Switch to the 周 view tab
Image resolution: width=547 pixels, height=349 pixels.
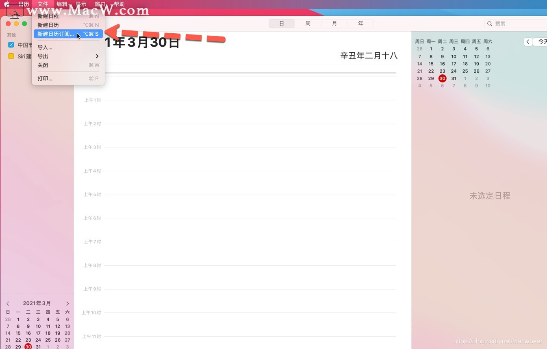(x=308, y=24)
